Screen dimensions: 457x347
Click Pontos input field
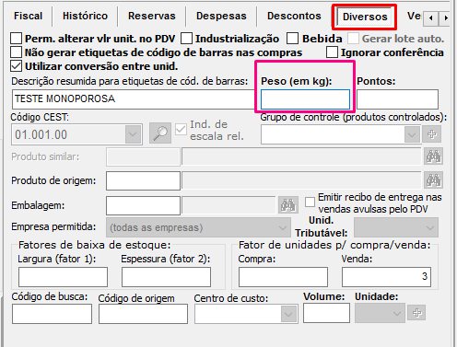pyautogui.click(x=397, y=99)
